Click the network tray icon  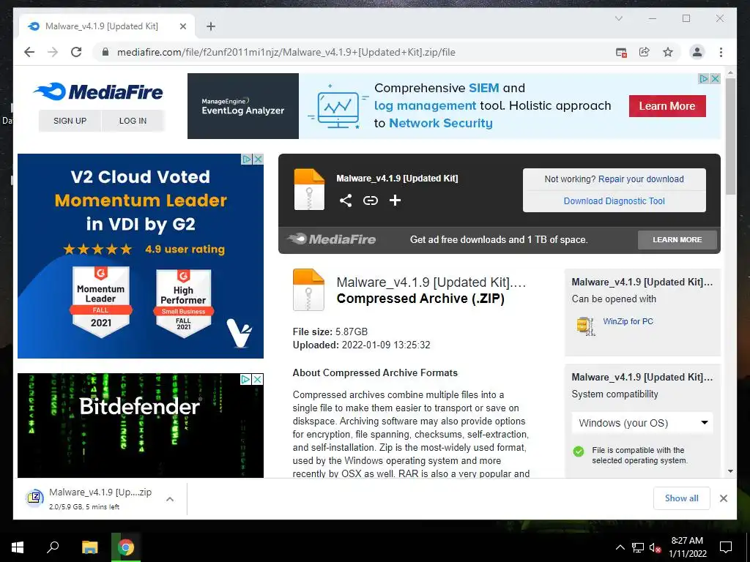[x=638, y=547]
